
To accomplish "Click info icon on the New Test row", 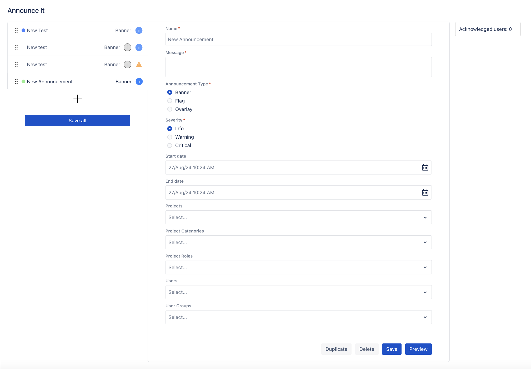I will coord(139,30).
